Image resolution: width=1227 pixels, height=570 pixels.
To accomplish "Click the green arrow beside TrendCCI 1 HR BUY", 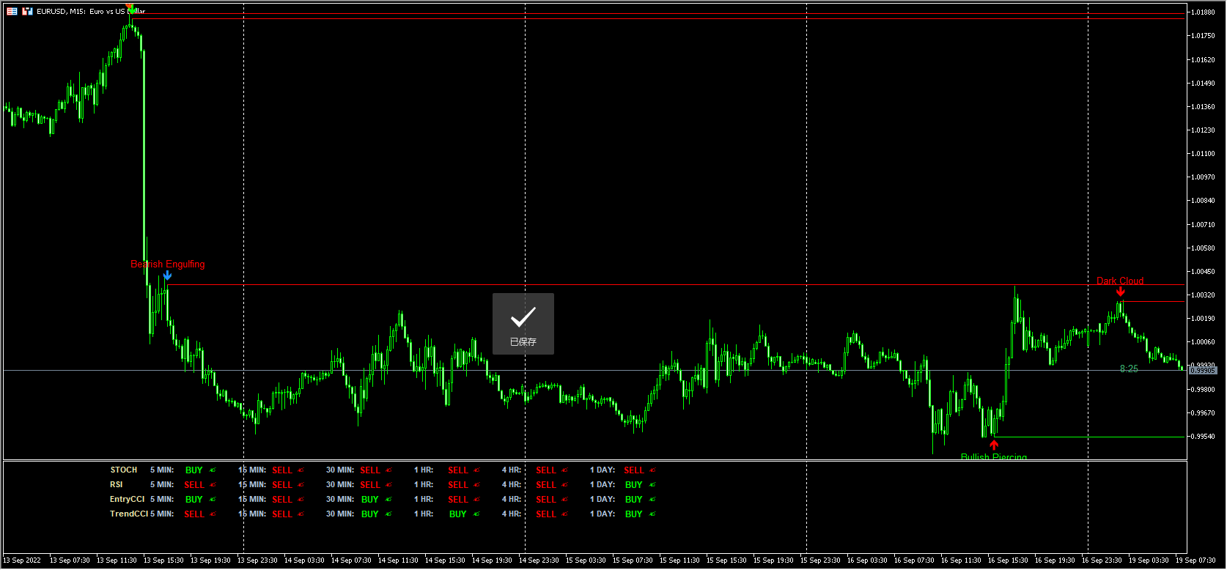I will coord(476,514).
